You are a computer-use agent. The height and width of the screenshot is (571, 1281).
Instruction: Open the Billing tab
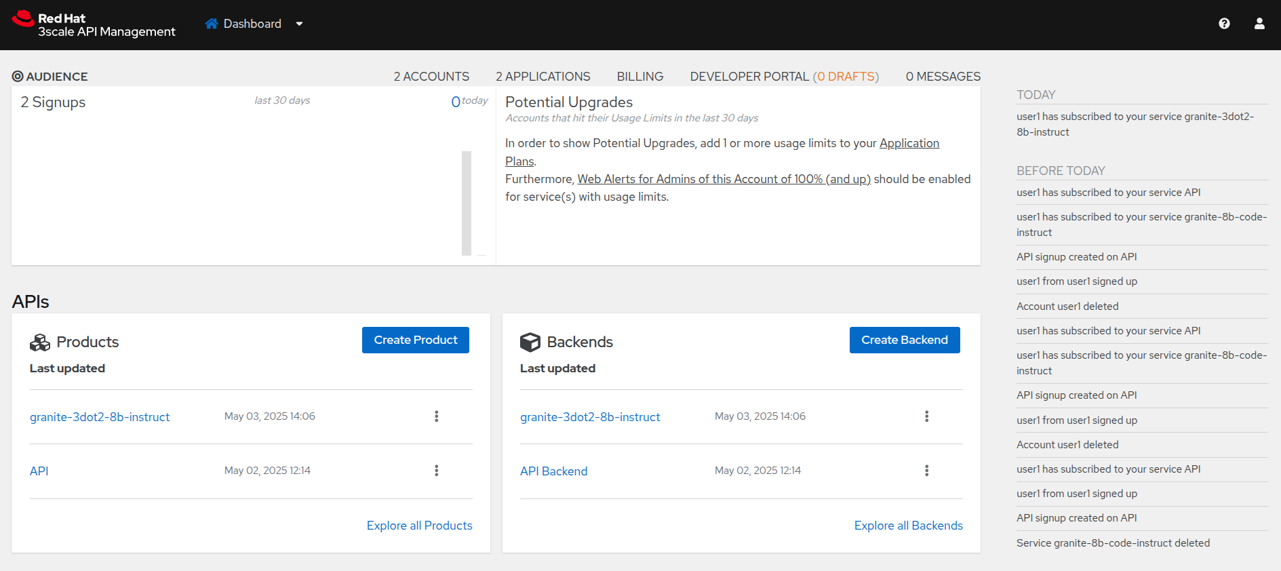(x=640, y=77)
